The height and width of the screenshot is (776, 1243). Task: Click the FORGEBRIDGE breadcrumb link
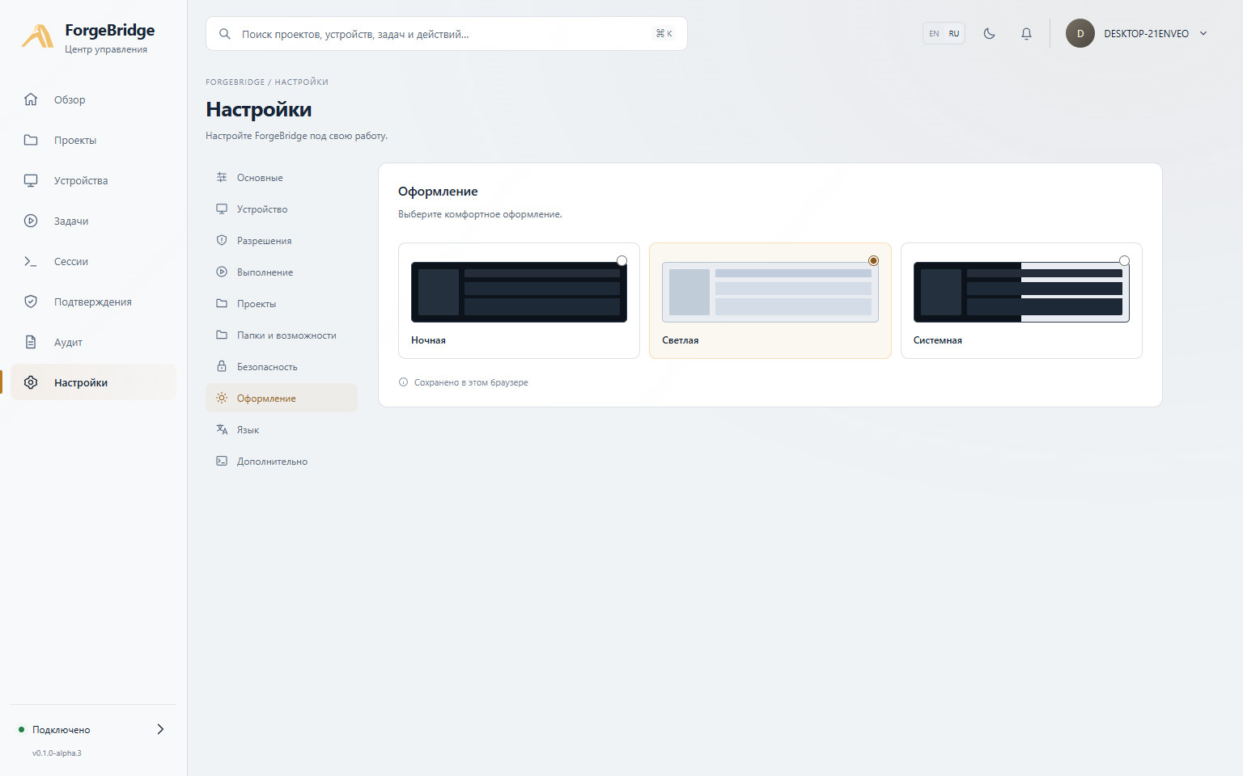[235, 82]
